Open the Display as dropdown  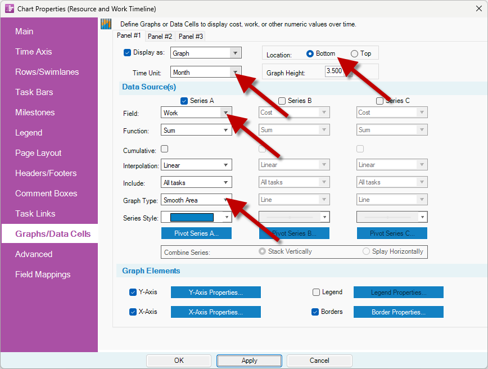[x=235, y=53]
